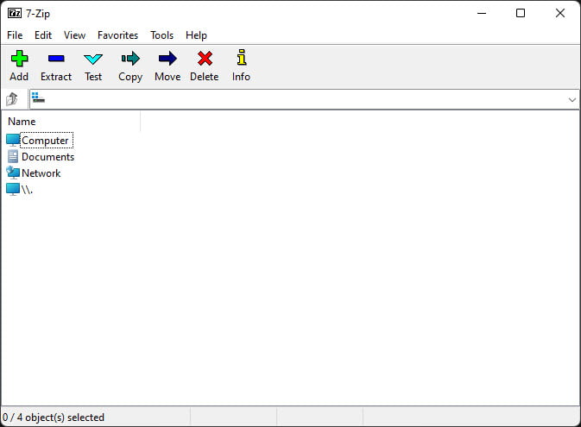This screenshot has height=427, width=581.
Task: Click the Network item icon
Action: tap(13, 173)
